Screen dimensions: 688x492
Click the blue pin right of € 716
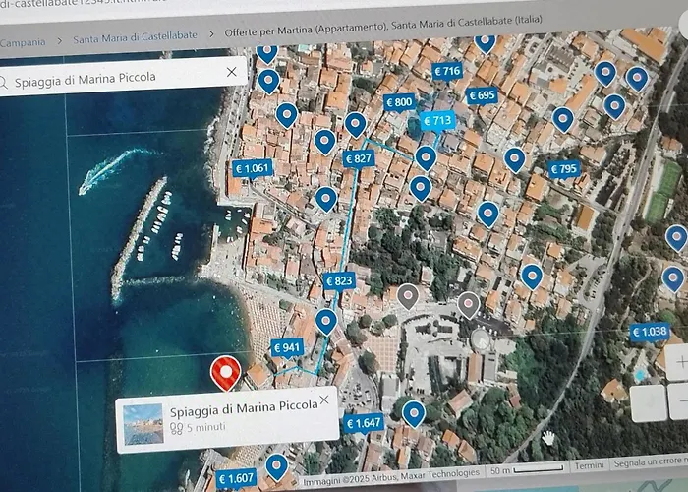tap(486, 42)
